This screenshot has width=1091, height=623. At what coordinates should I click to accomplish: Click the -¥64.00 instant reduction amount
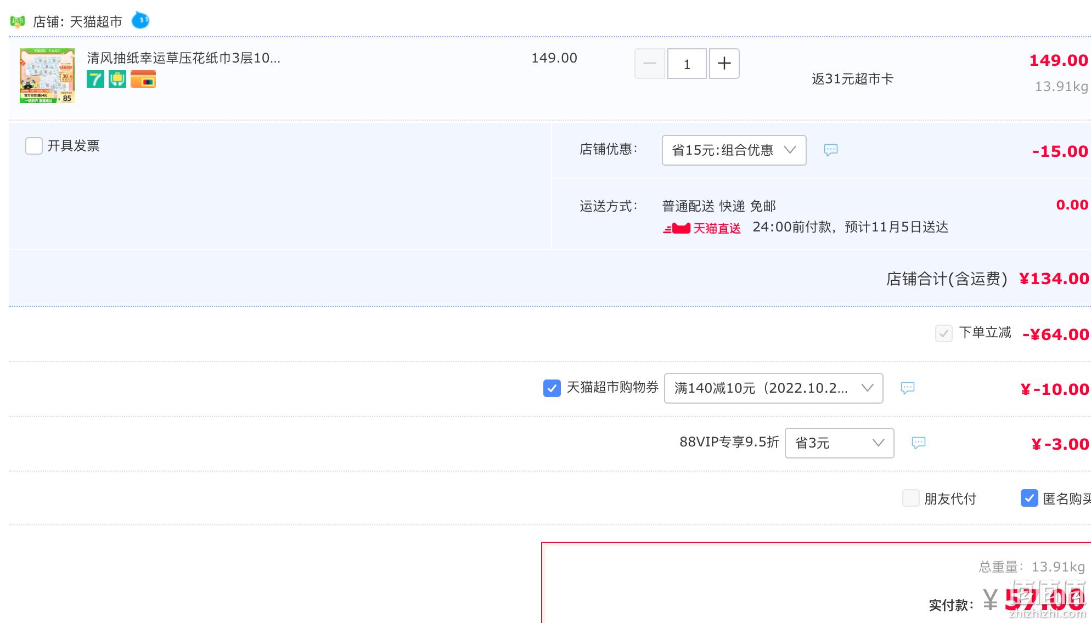tap(1056, 335)
